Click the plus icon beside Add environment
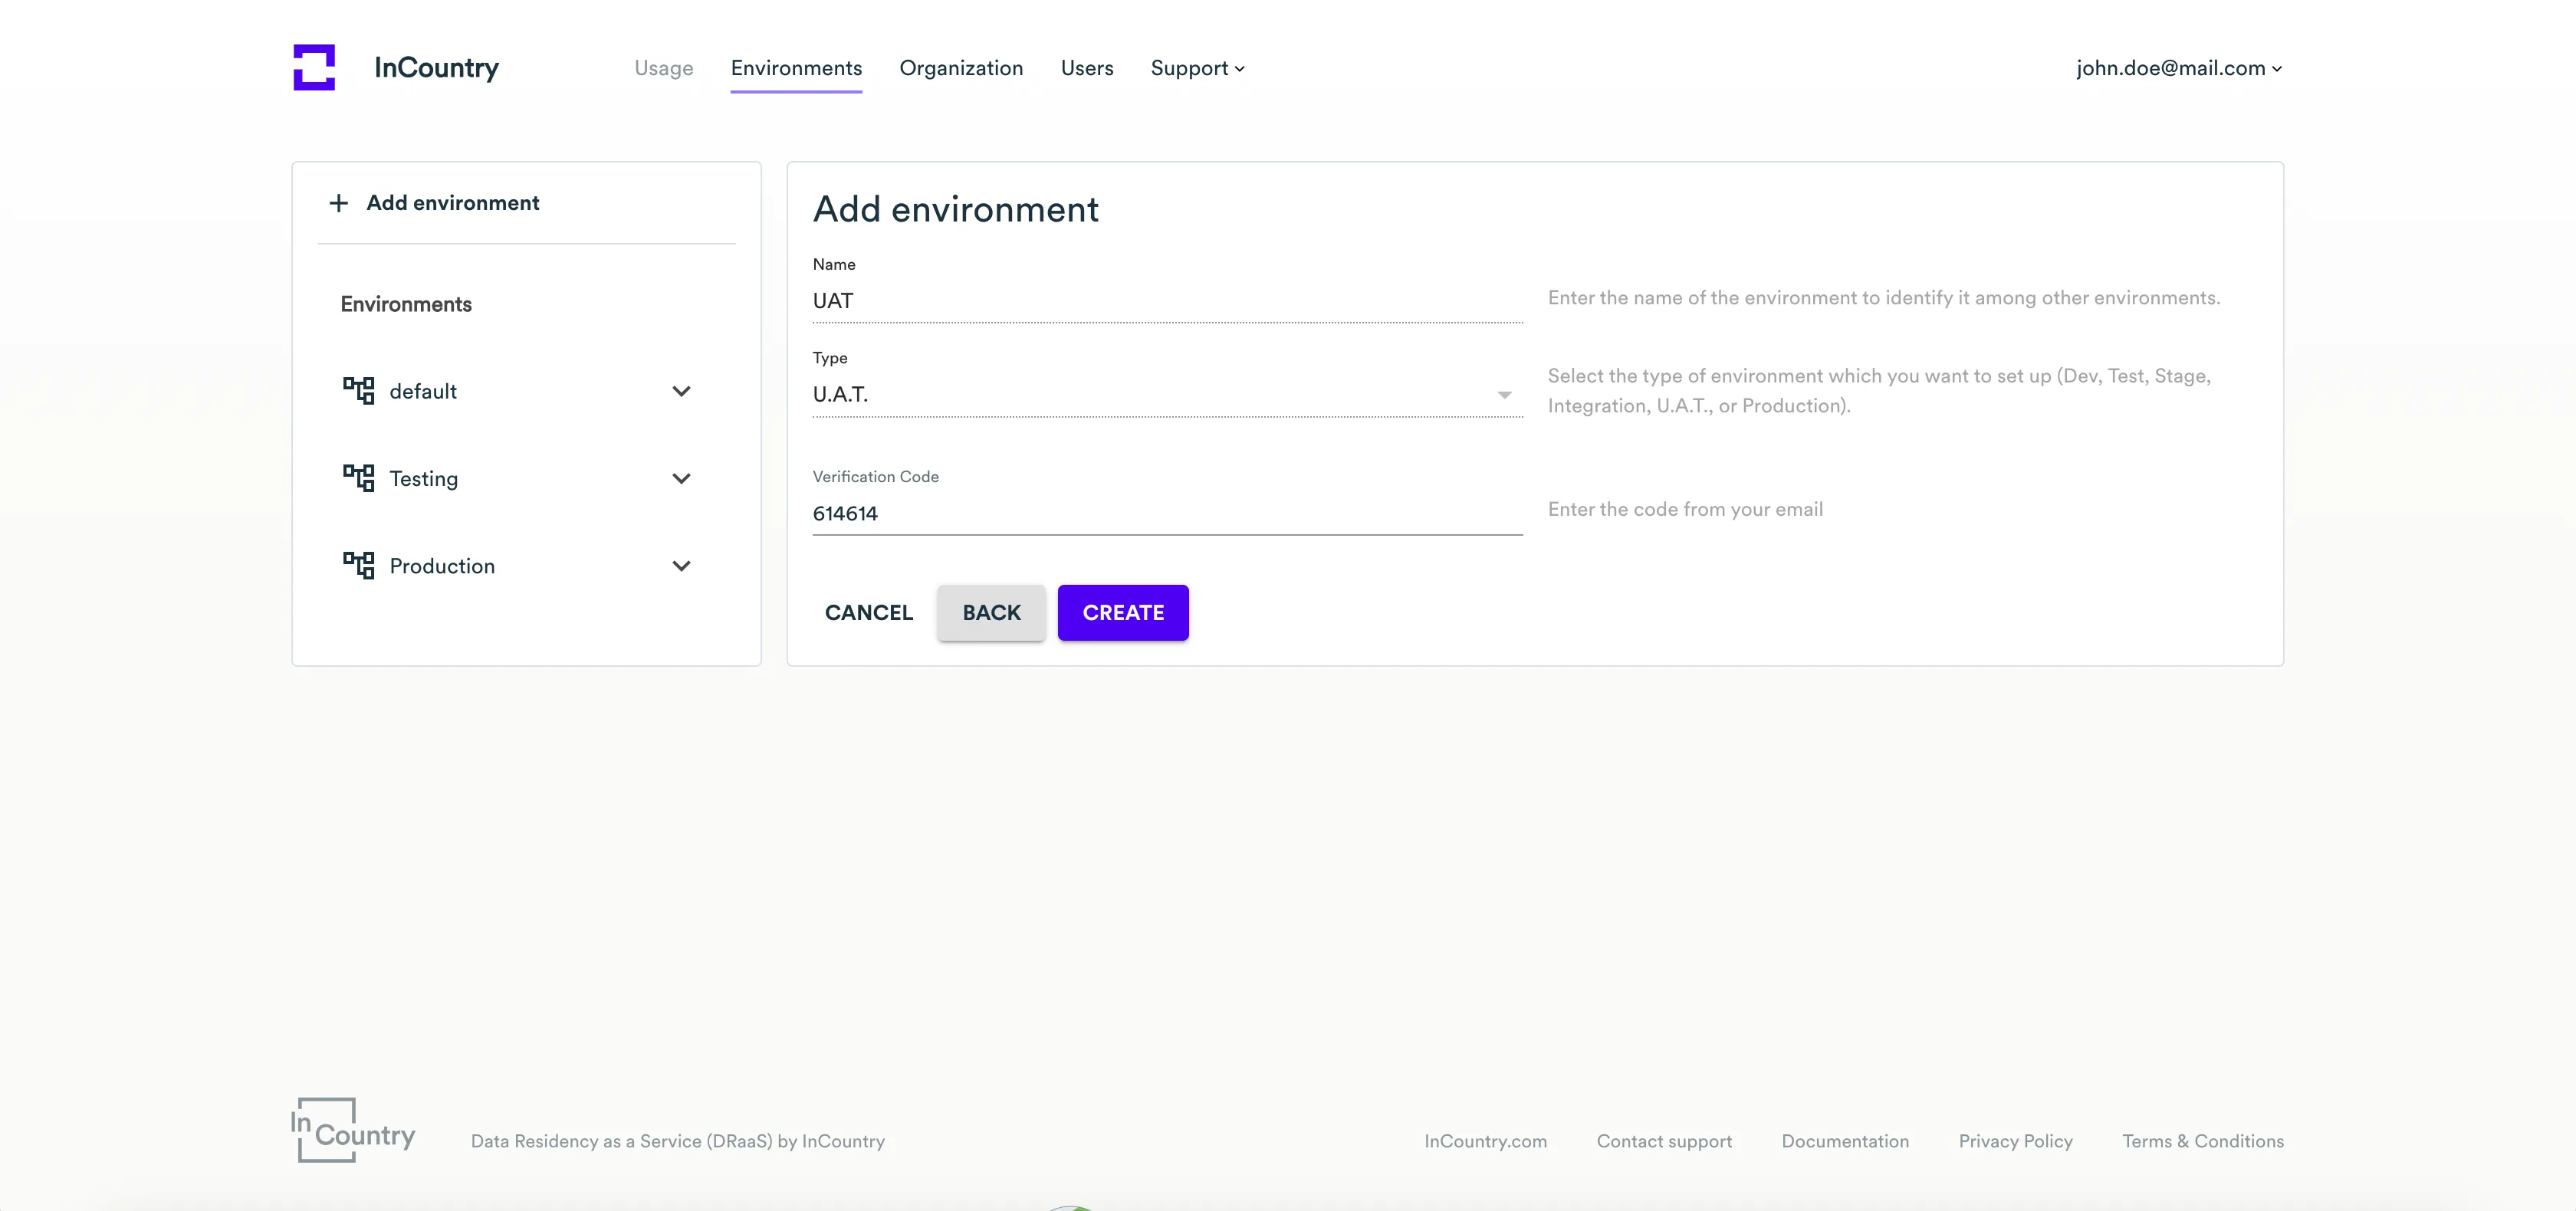Viewport: 2576px width, 1211px height. click(x=339, y=203)
